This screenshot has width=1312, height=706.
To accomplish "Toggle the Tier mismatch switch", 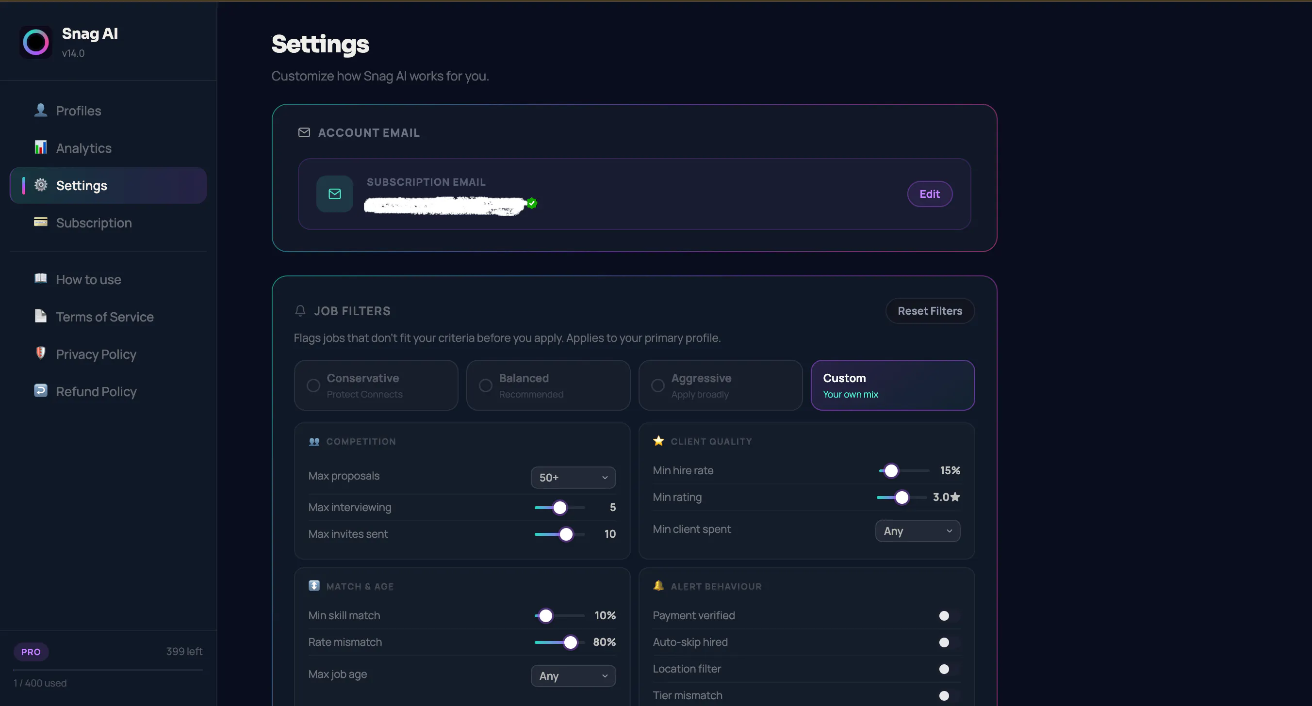I will click(949, 696).
